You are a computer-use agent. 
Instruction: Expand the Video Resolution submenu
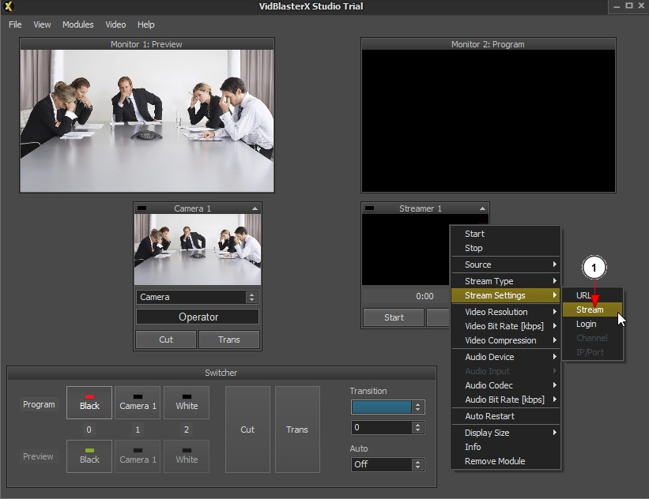point(505,312)
